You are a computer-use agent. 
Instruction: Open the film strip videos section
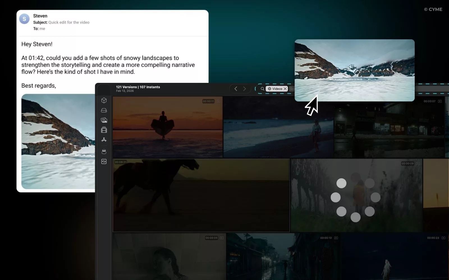[x=104, y=130]
